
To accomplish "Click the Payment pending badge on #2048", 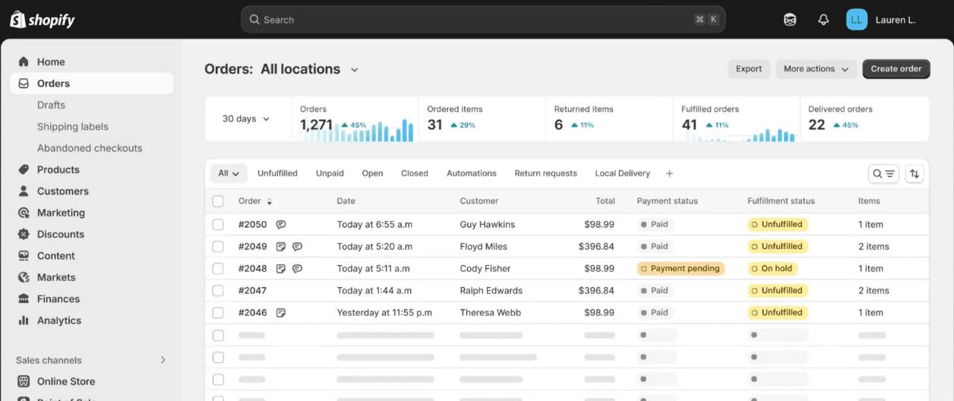I will [681, 269].
